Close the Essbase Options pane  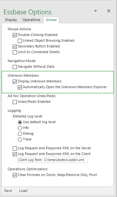[109, 11]
